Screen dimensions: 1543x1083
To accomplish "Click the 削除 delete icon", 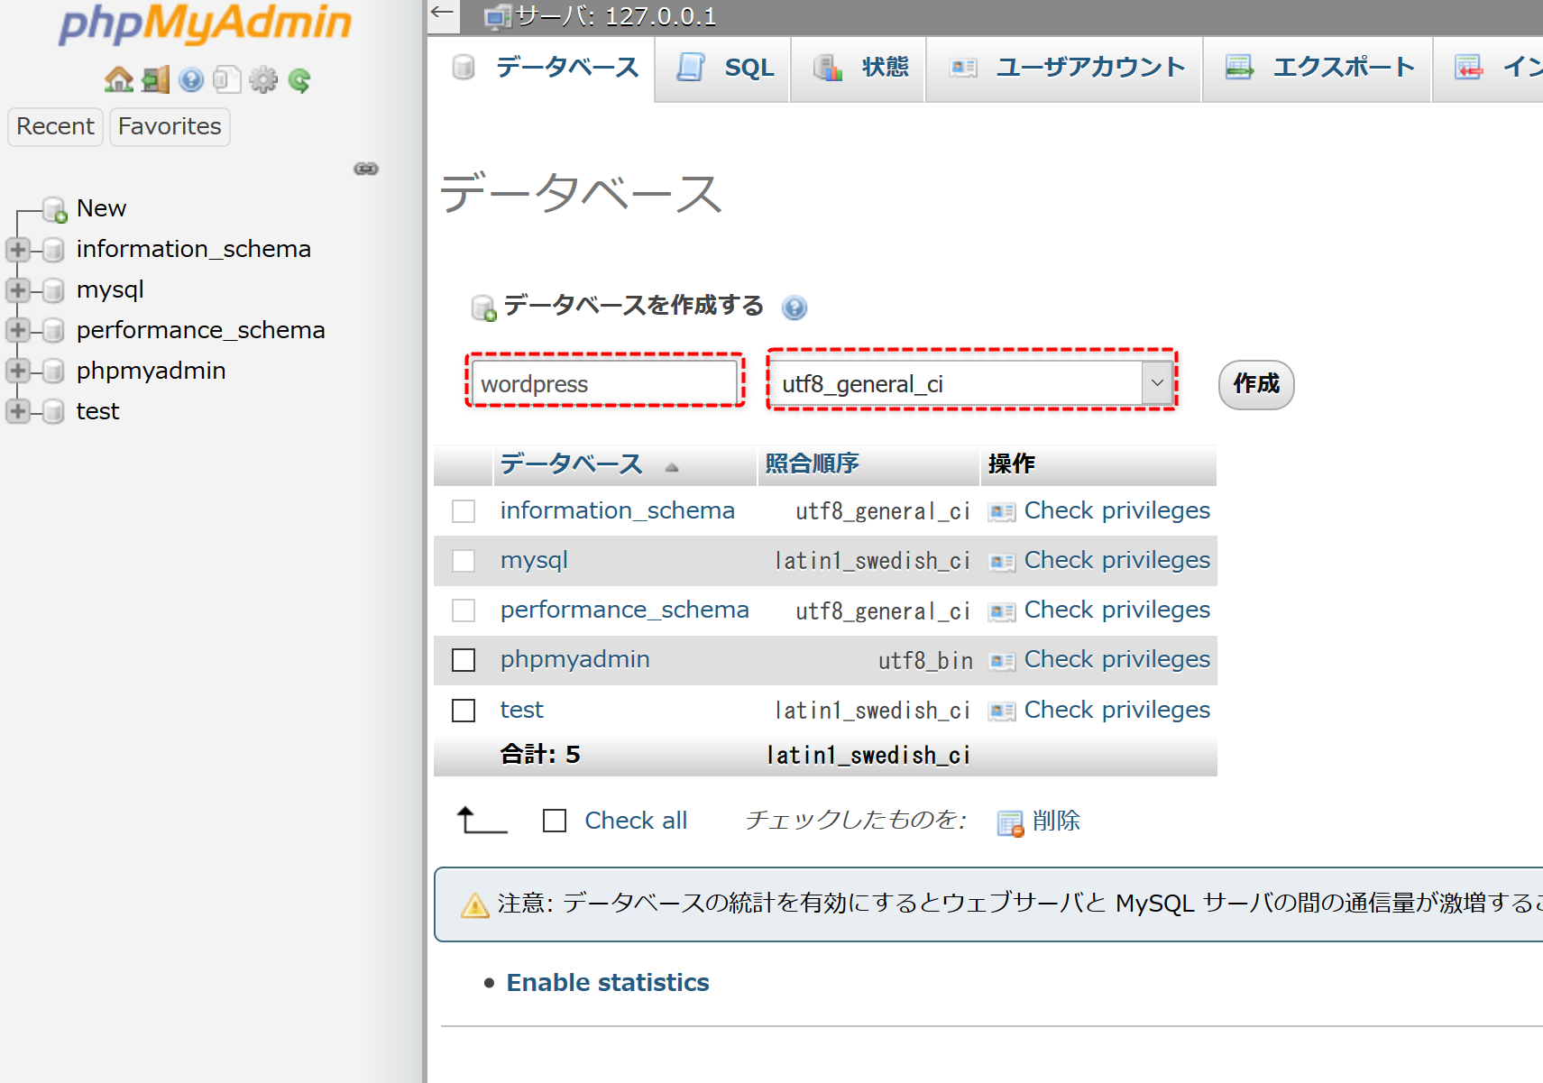I will pos(1010,823).
